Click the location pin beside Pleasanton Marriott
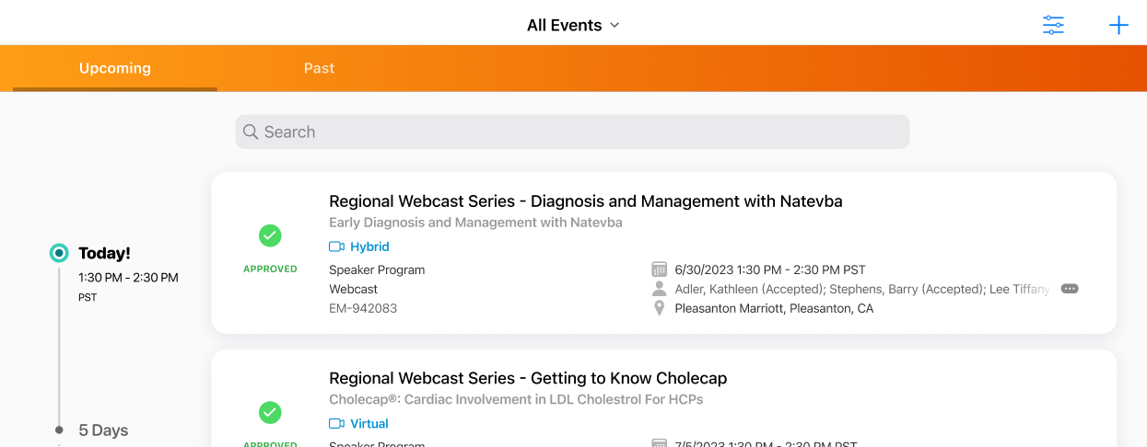The width and height of the screenshot is (1147, 447). (659, 308)
